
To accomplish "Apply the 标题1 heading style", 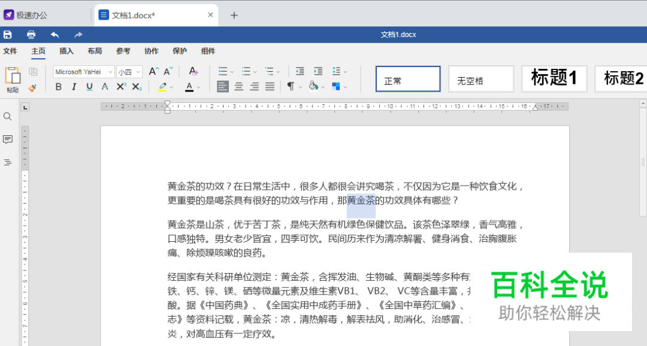I will tap(554, 78).
